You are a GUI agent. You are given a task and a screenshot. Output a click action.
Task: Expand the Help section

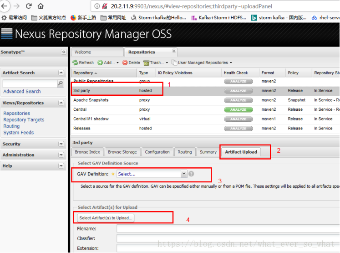[61, 166]
